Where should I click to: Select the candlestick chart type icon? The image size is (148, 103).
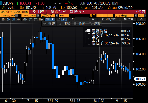[64, 19]
